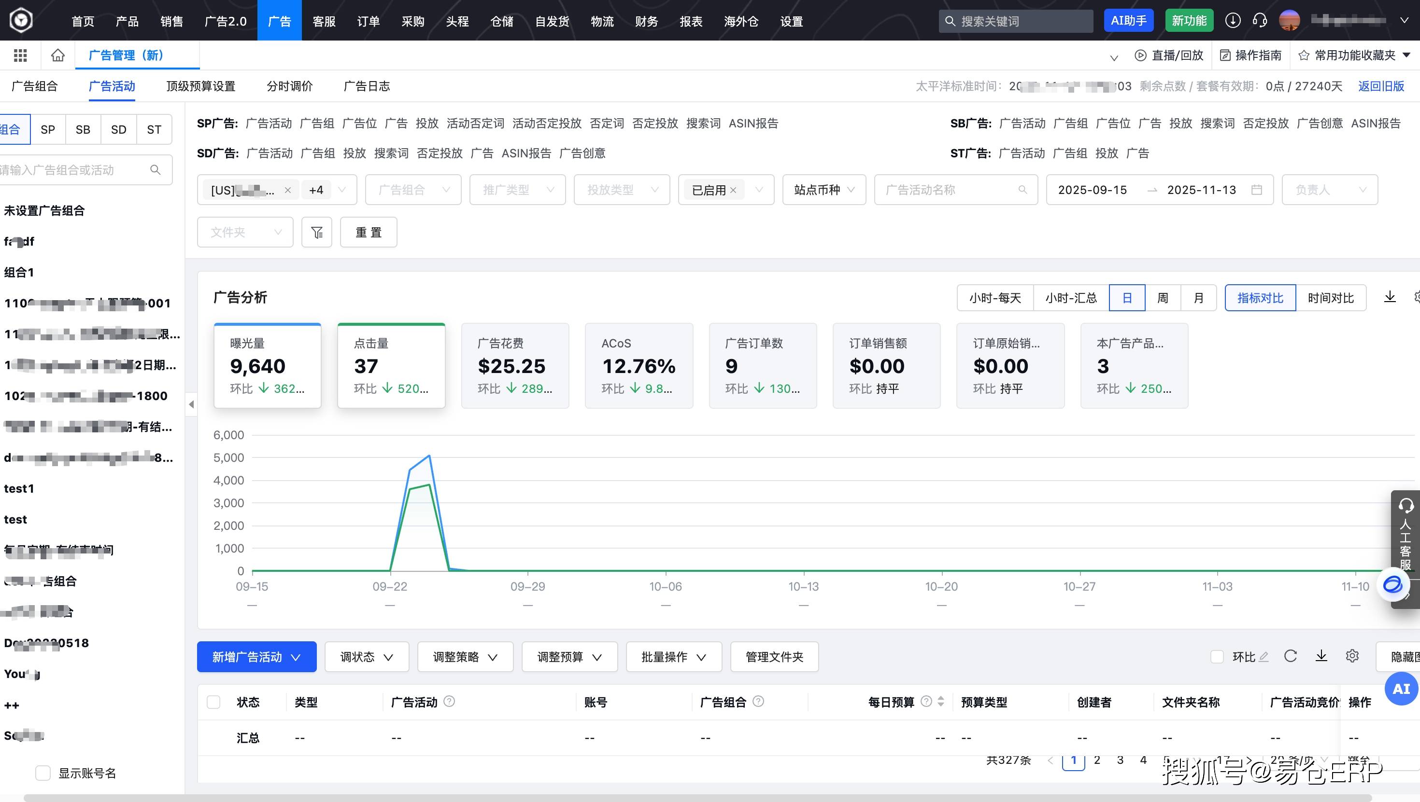Remove the [US] store tag
This screenshot has width=1420, height=802.
click(287, 190)
